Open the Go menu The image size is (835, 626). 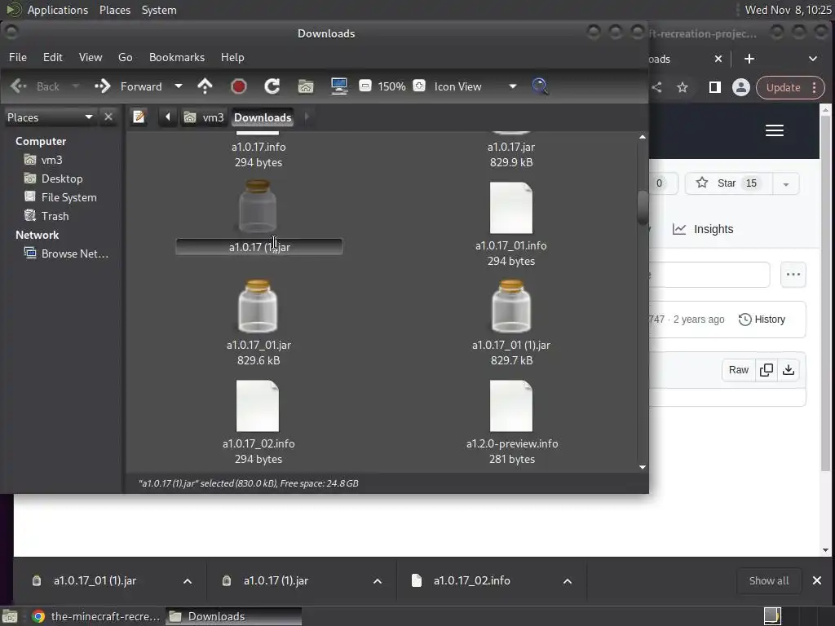(125, 57)
